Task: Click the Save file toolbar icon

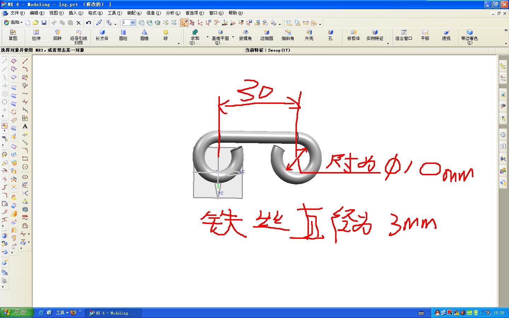Action: point(44,23)
